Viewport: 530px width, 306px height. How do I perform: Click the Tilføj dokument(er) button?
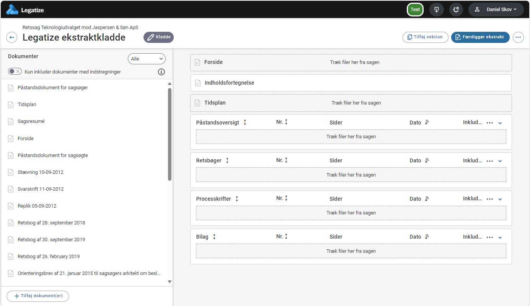pyautogui.click(x=38, y=296)
